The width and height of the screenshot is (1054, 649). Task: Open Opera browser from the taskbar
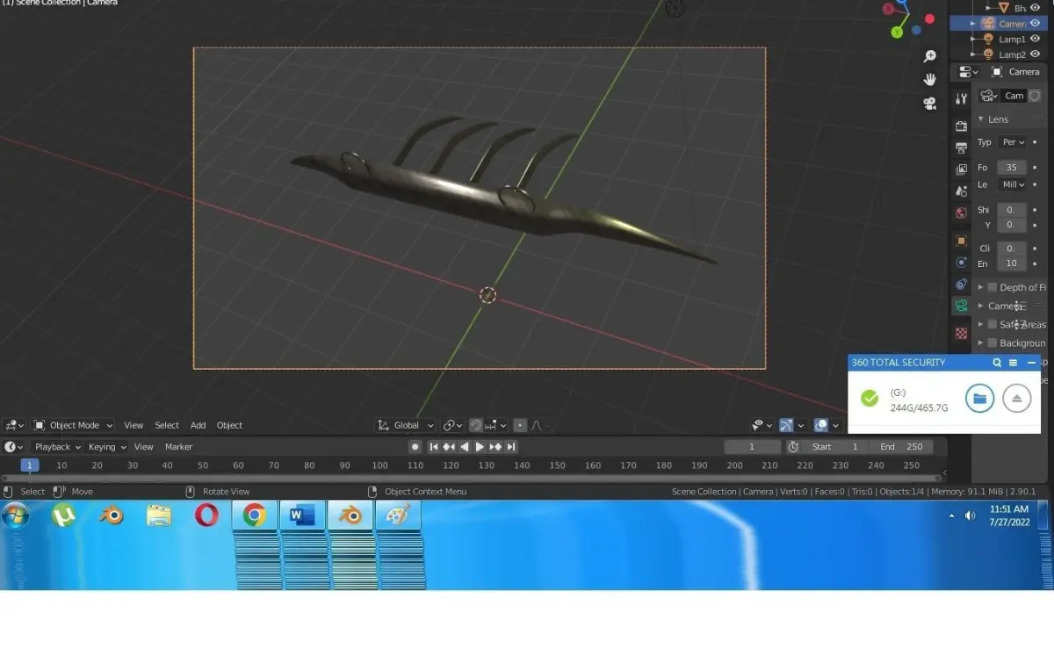[x=206, y=516]
